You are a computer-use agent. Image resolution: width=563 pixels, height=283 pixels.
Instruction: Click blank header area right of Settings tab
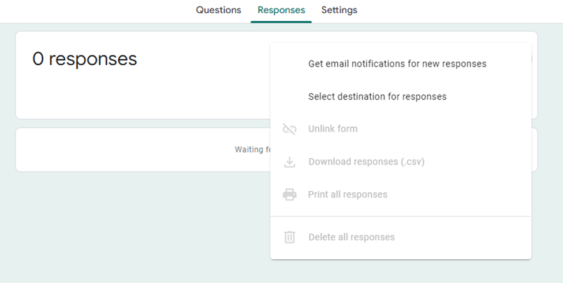coord(462,10)
